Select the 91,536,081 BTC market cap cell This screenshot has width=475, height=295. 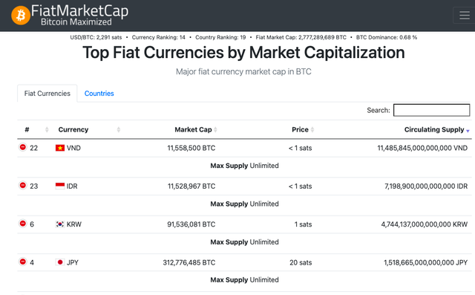[x=191, y=224]
